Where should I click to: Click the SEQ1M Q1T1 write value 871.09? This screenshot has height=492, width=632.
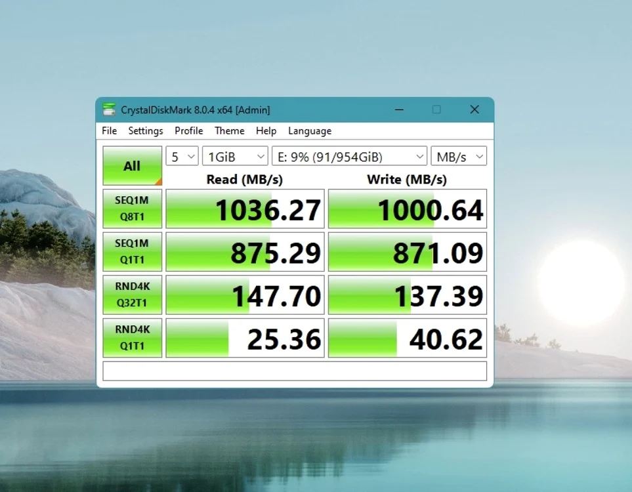pos(408,252)
